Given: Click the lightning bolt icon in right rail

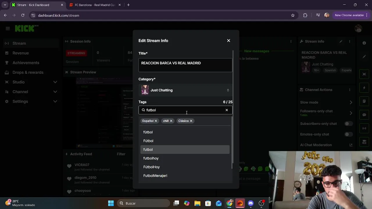Looking at the screenshot, I should click(x=364, y=88).
